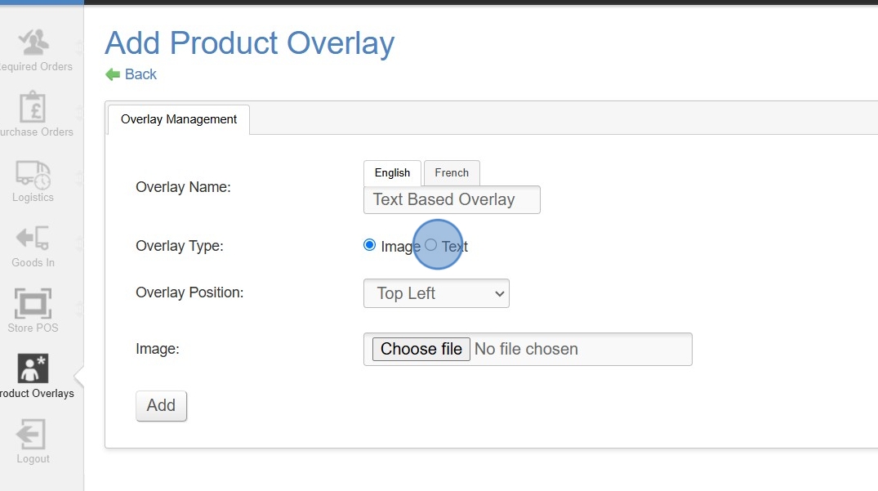Viewport: 878px width, 491px height.
Task: Follow the Back link text
Action: point(140,74)
